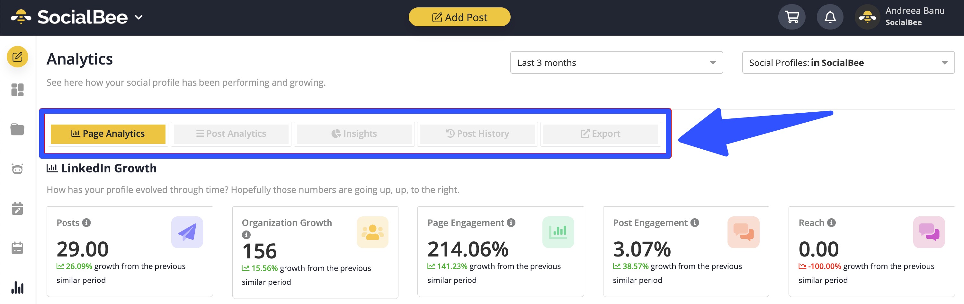Screen dimensions: 964x304
Task: Open the calendar view icon in sidebar
Action: point(17,248)
